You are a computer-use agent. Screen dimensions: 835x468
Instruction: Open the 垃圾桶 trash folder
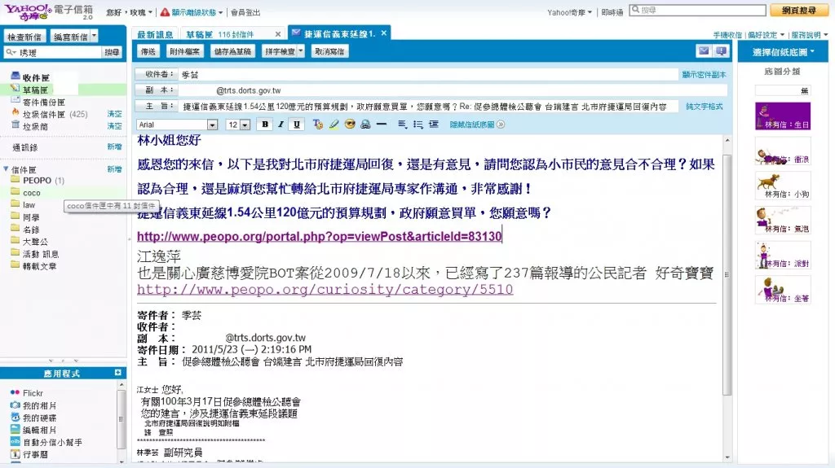35,126
